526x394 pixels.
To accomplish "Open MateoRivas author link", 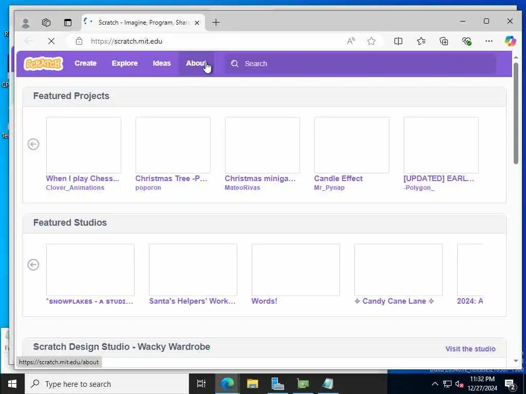I will click(242, 188).
